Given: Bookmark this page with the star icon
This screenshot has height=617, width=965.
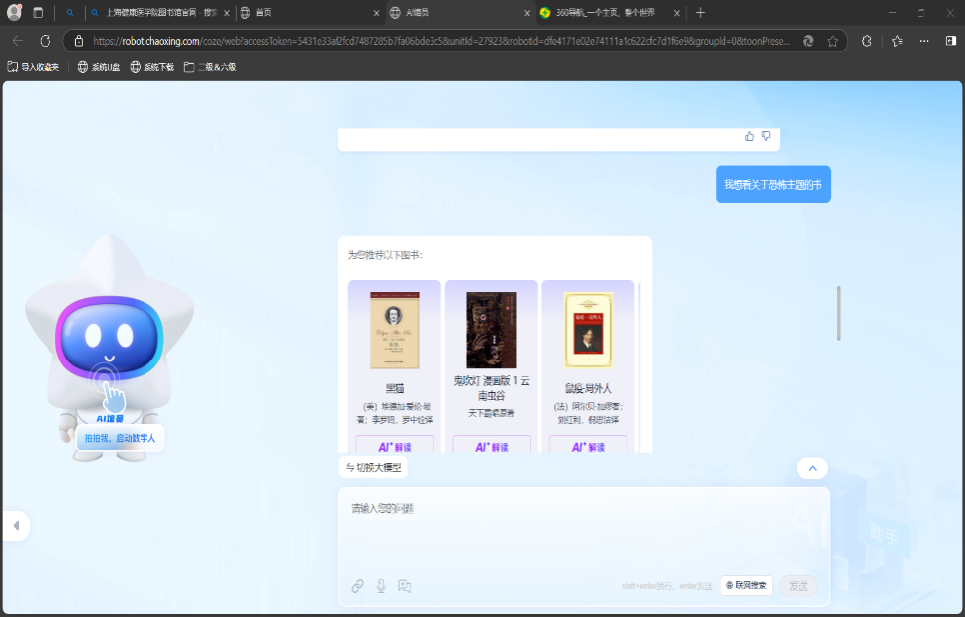Looking at the screenshot, I should pyautogui.click(x=832, y=41).
